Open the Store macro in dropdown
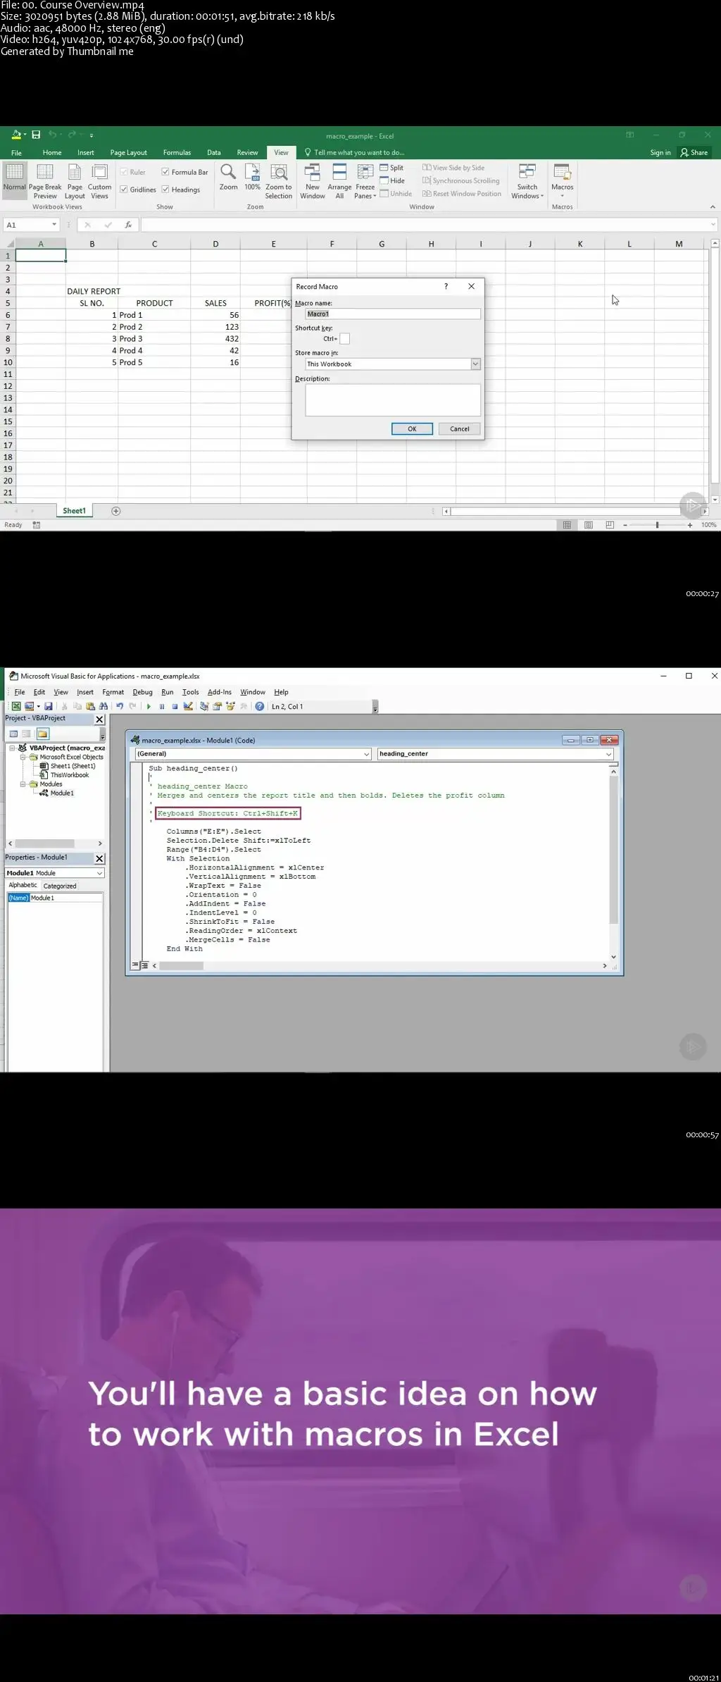Screen dimensions: 721x1682 point(475,364)
